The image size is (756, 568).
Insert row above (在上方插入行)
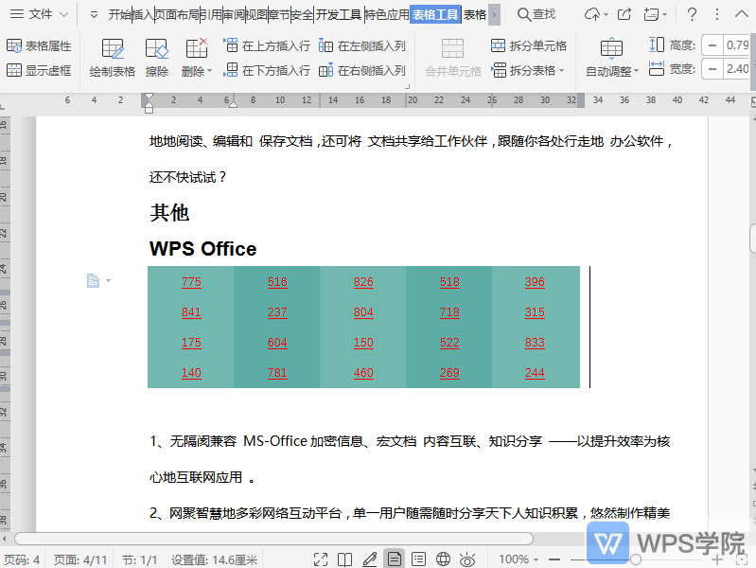pos(267,45)
